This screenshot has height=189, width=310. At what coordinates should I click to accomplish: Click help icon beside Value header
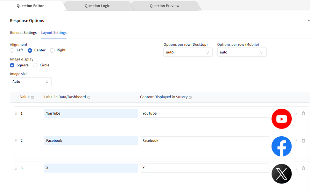(x=33, y=97)
